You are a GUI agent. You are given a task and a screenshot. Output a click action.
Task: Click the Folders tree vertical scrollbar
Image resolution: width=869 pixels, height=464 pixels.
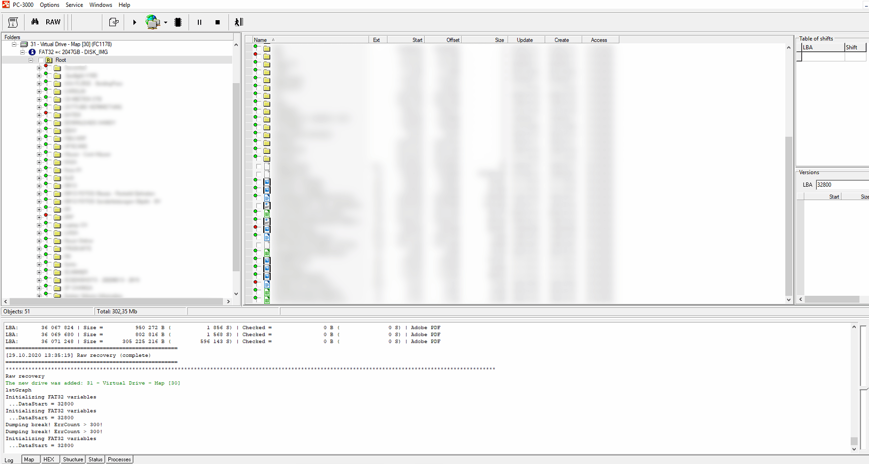point(236,177)
